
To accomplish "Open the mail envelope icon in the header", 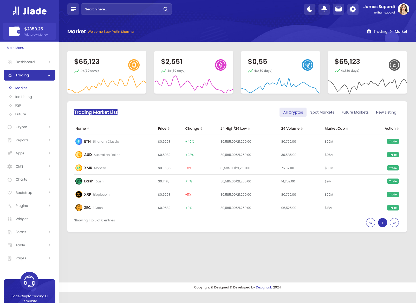I will 338,9.
